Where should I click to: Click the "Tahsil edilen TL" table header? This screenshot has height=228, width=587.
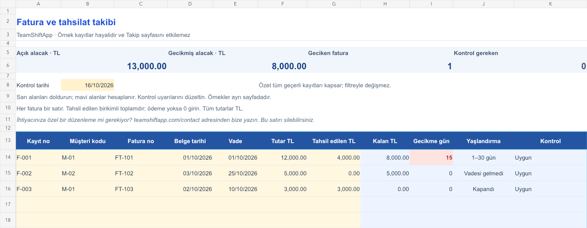[x=334, y=141]
